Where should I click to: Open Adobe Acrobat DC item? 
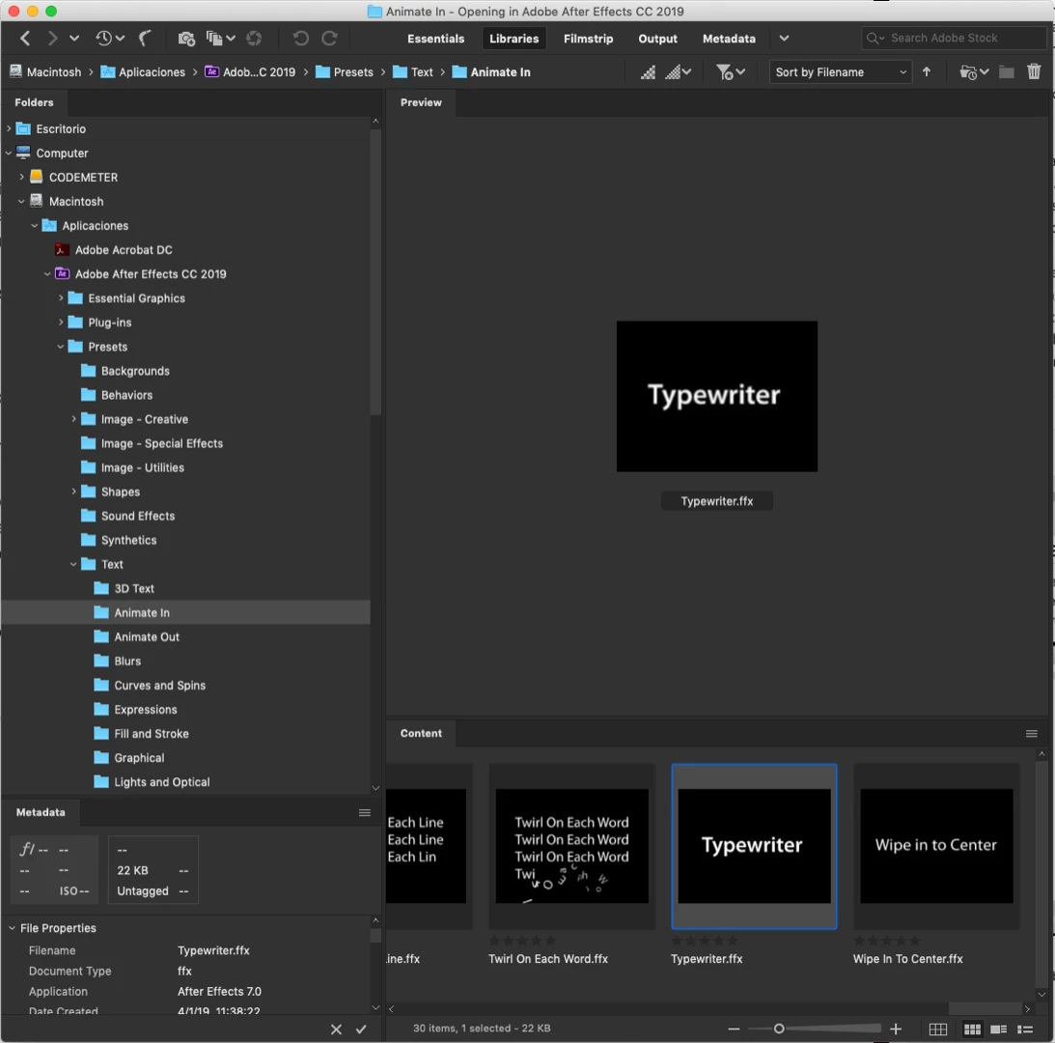(124, 250)
